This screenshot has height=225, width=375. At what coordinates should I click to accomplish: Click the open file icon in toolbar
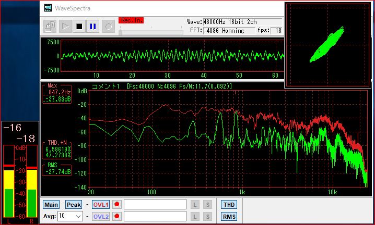coord(50,26)
